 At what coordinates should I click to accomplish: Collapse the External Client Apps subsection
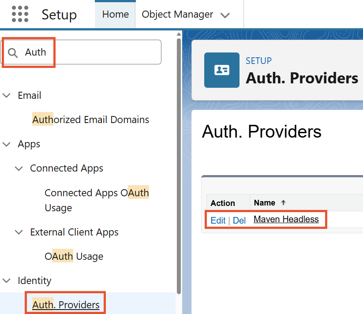(x=19, y=232)
